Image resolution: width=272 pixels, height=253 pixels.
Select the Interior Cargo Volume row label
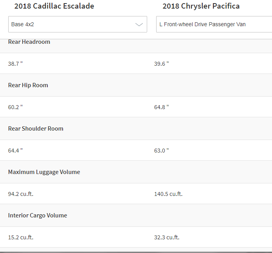(x=38, y=215)
